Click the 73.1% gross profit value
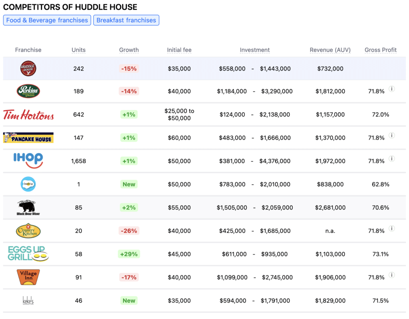409x319 pixels. tap(381, 254)
